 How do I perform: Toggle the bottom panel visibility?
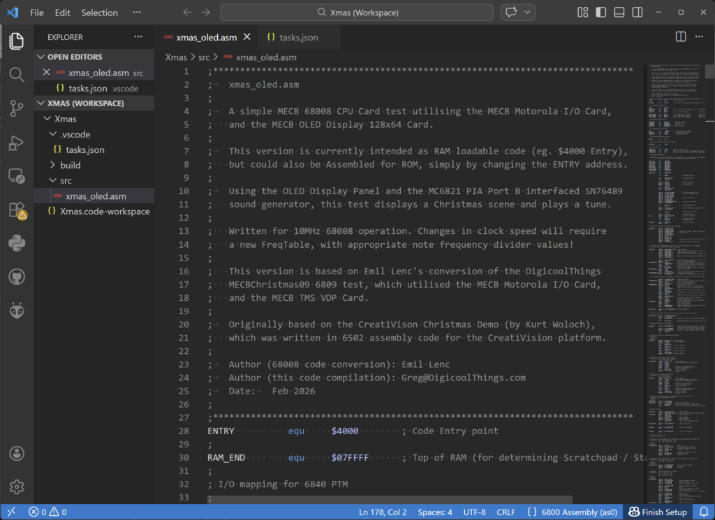tap(619, 13)
